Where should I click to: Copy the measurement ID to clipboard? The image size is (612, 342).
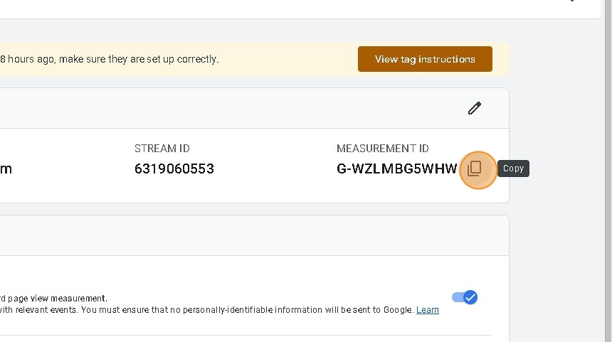tap(475, 169)
